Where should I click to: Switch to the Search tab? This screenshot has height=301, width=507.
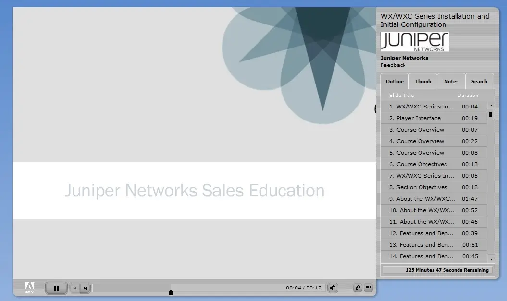[x=479, y=82]
